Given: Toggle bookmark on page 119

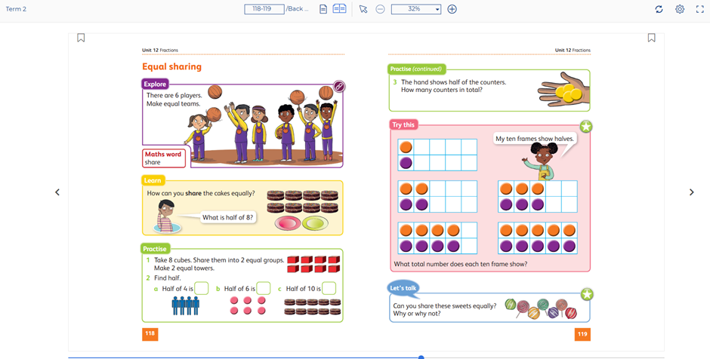Looking at the screenshot, I should [x=651, y=38].
